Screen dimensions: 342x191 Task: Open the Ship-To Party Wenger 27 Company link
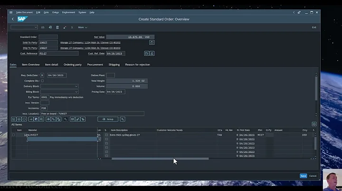point(90,48)
